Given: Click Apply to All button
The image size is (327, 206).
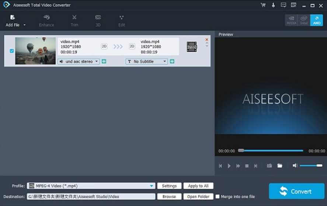Looking at the screenshot, I should coord(198,186).
